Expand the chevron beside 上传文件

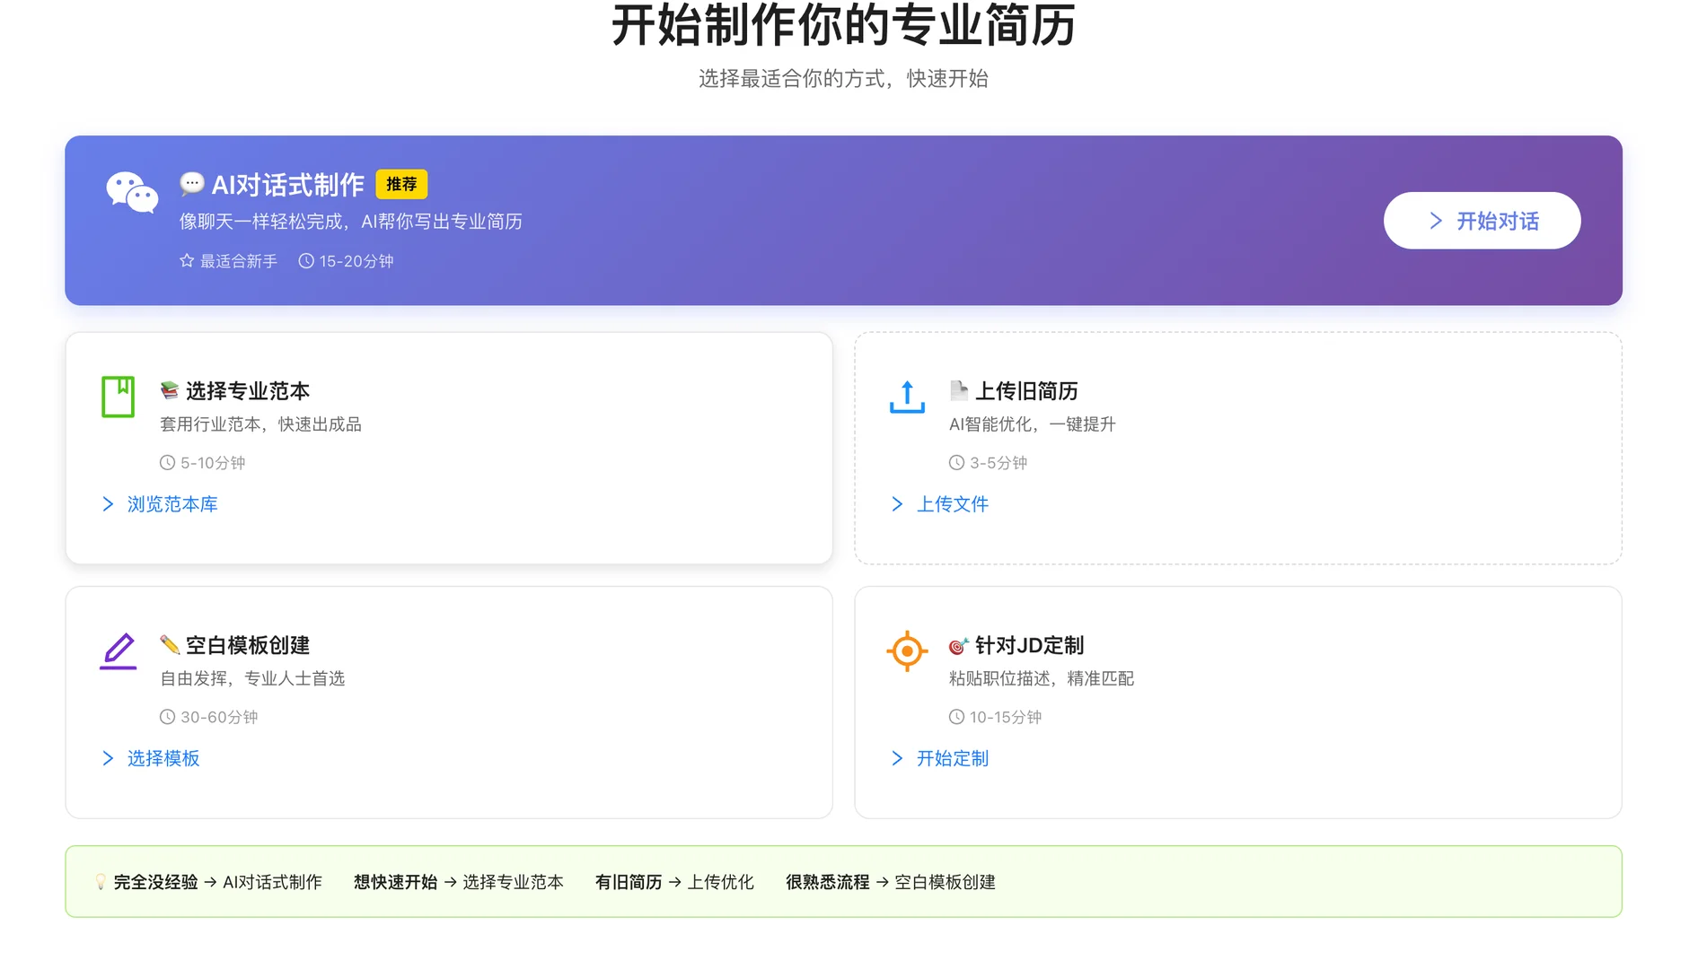click(x=897, y=503)
